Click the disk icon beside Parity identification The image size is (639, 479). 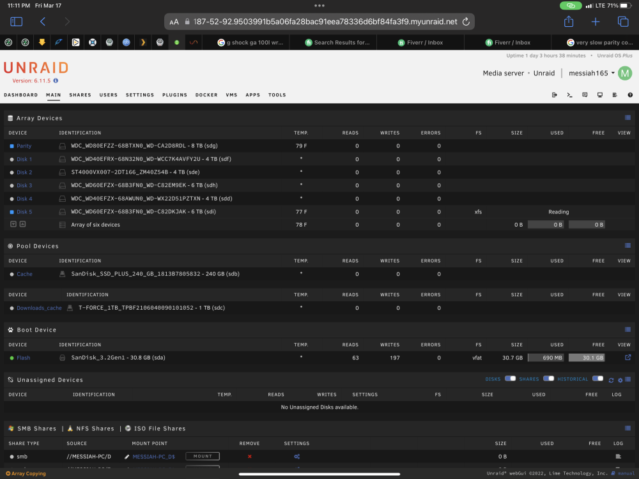tap(63, 146)
